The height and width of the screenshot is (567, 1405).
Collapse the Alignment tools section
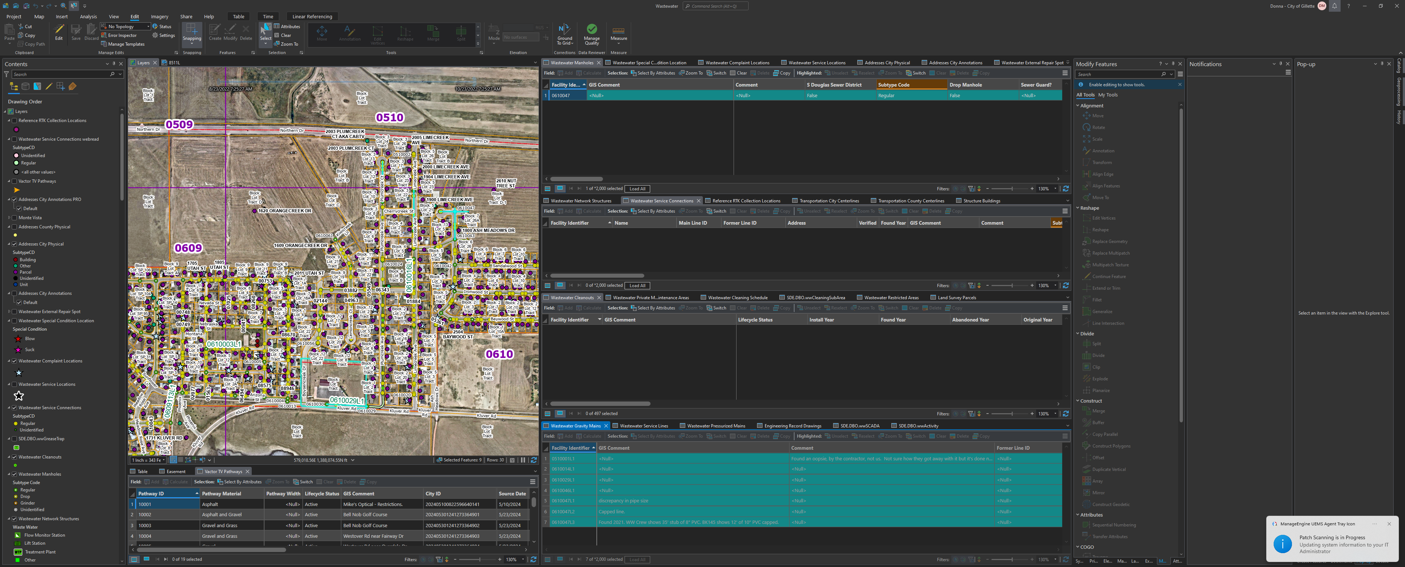[1078, 106]
